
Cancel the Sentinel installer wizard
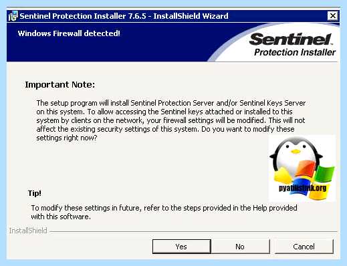point(304,247)
